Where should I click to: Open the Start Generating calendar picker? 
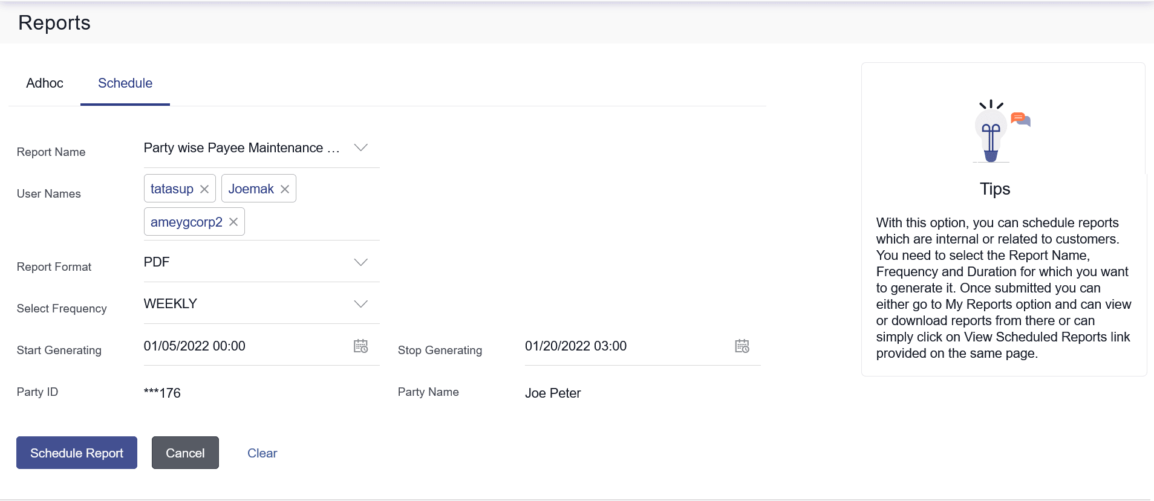(360, 346)
